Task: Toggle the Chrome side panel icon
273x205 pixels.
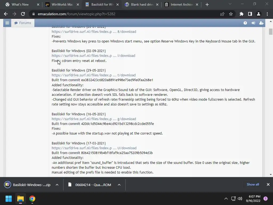Action: [x=250, y=14]
